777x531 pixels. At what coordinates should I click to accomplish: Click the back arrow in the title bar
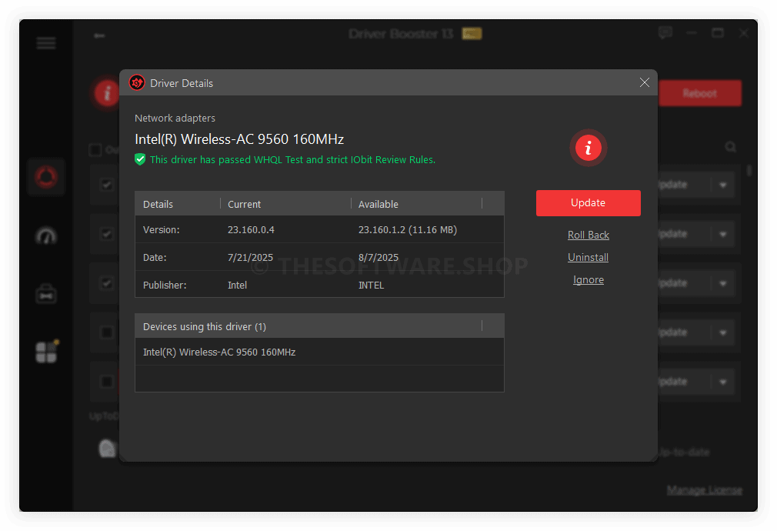click(x=98, y=35)
